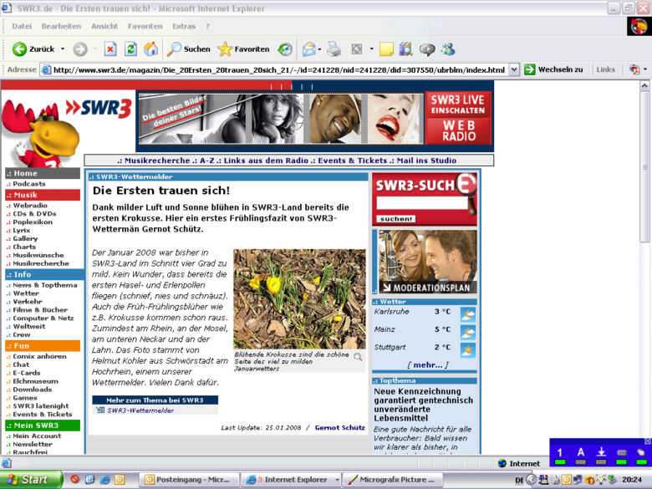Expand the Edit icon dropdown arrow
The image size is (652, 489).
[371, 49]
